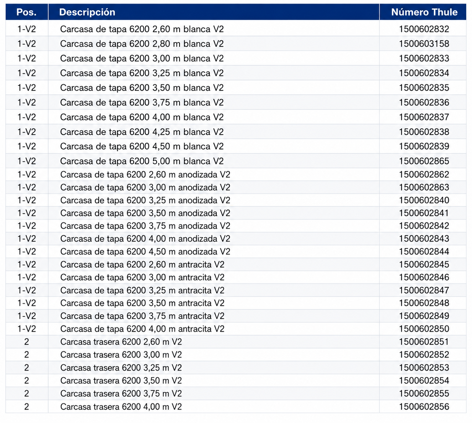The width and height of the screenshot is (472, 423).
Task: Select part number 1500602832
Action: (x=424, y=29)
